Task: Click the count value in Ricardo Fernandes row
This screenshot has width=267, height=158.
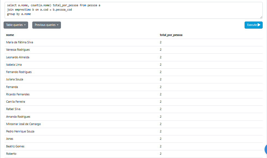Action: tap(161, 94)
